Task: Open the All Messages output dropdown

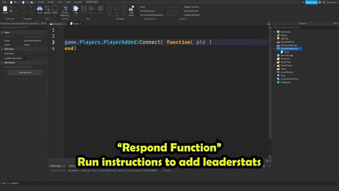Action: [58, 166]
